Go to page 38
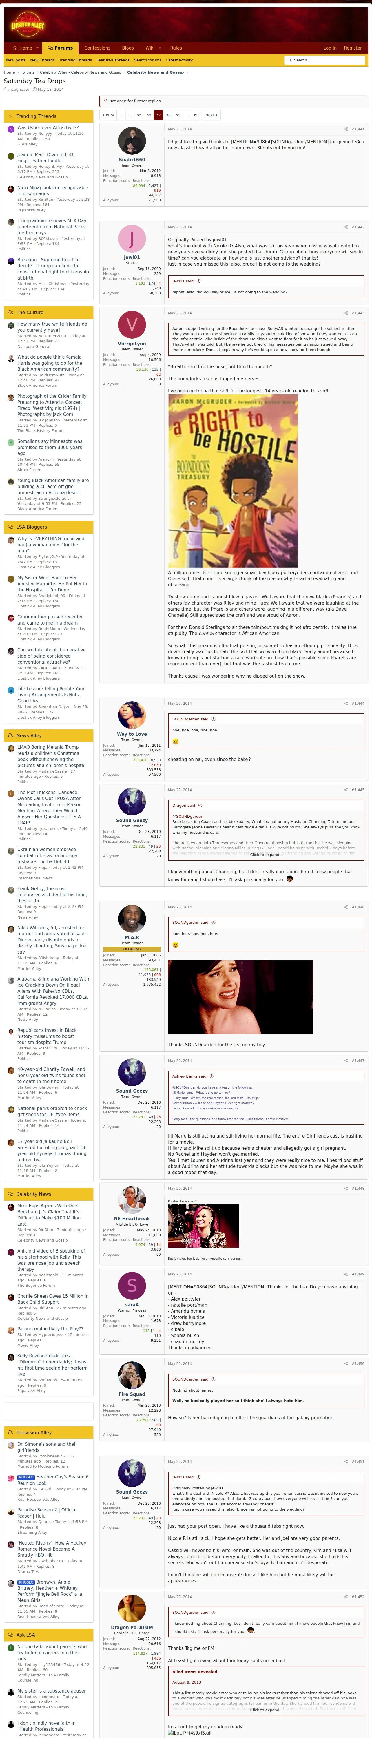The width and height of the screenshot is (372, 1738). [x=168, y=115]
